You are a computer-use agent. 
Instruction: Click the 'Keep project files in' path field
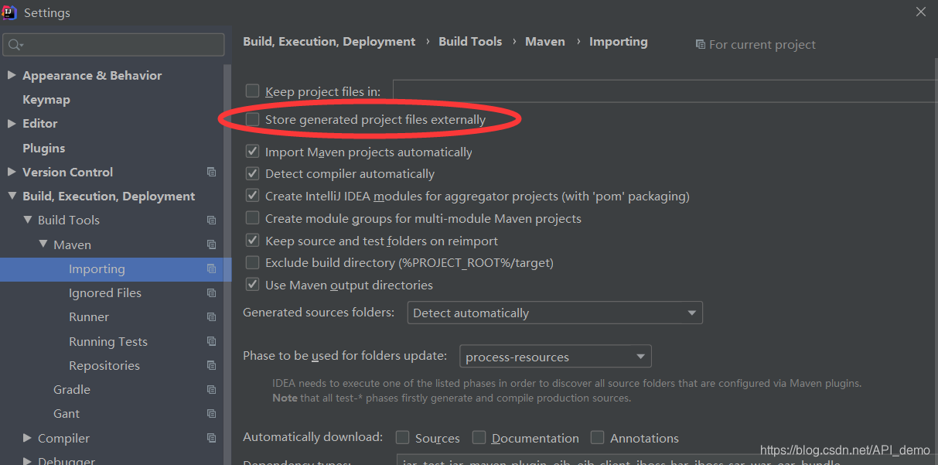pos(665,91)
